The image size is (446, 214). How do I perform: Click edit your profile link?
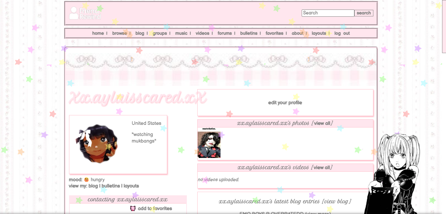click(x=285, y=103)
